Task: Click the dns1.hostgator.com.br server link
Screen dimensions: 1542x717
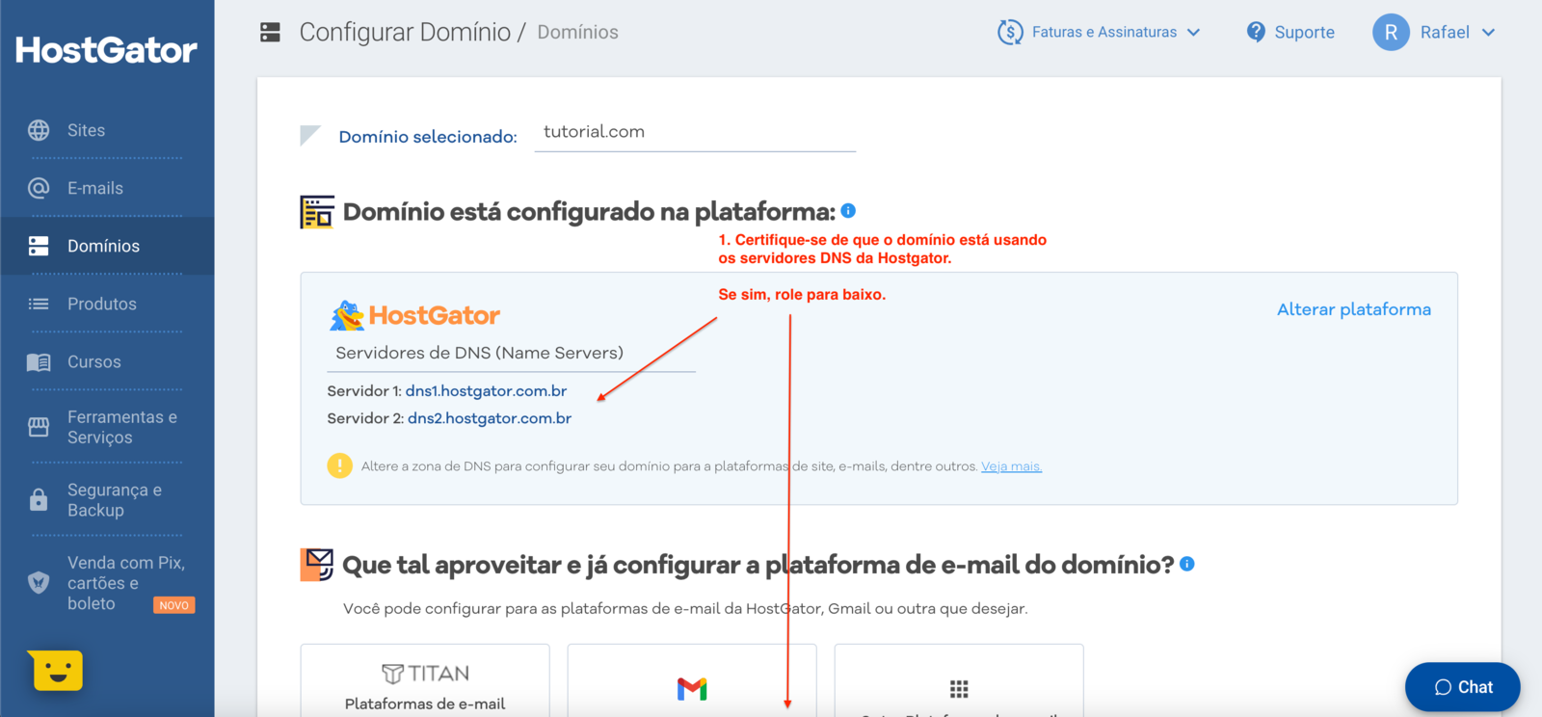Action: click(x=486, y=390)
